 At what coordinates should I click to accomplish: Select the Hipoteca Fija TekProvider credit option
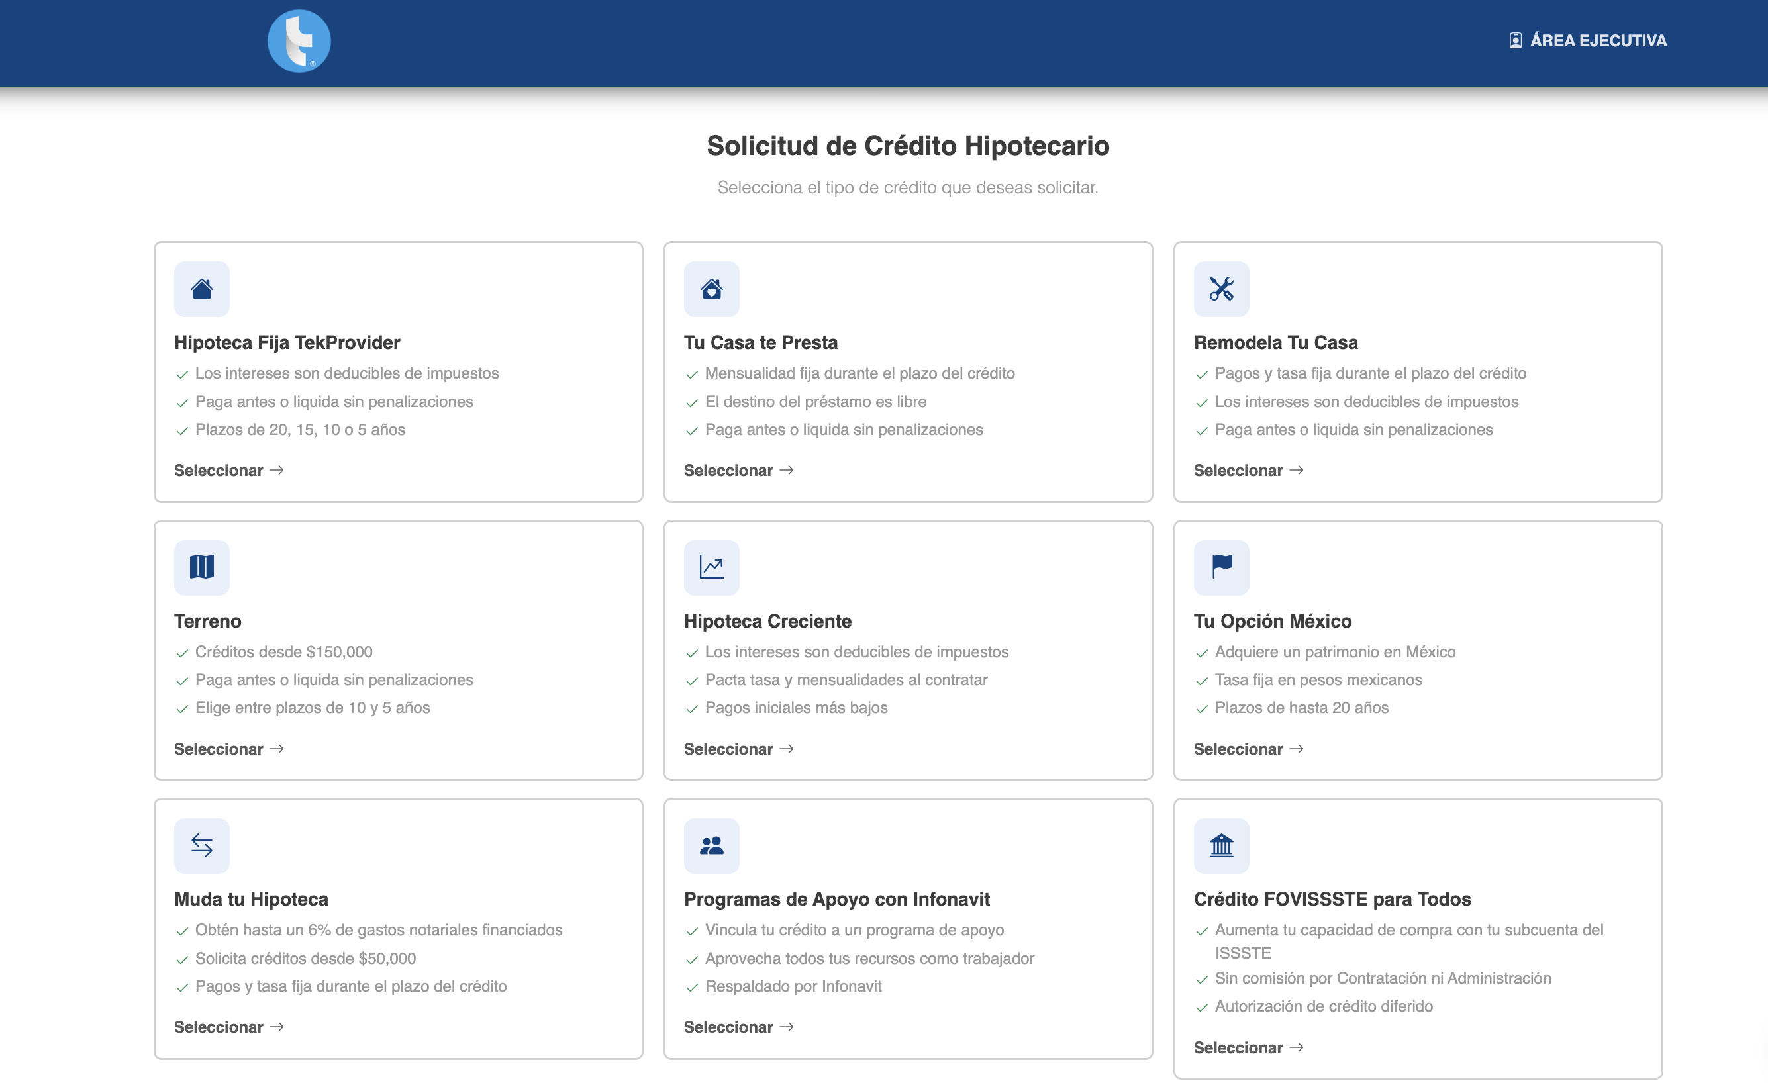tap(228, 470)
